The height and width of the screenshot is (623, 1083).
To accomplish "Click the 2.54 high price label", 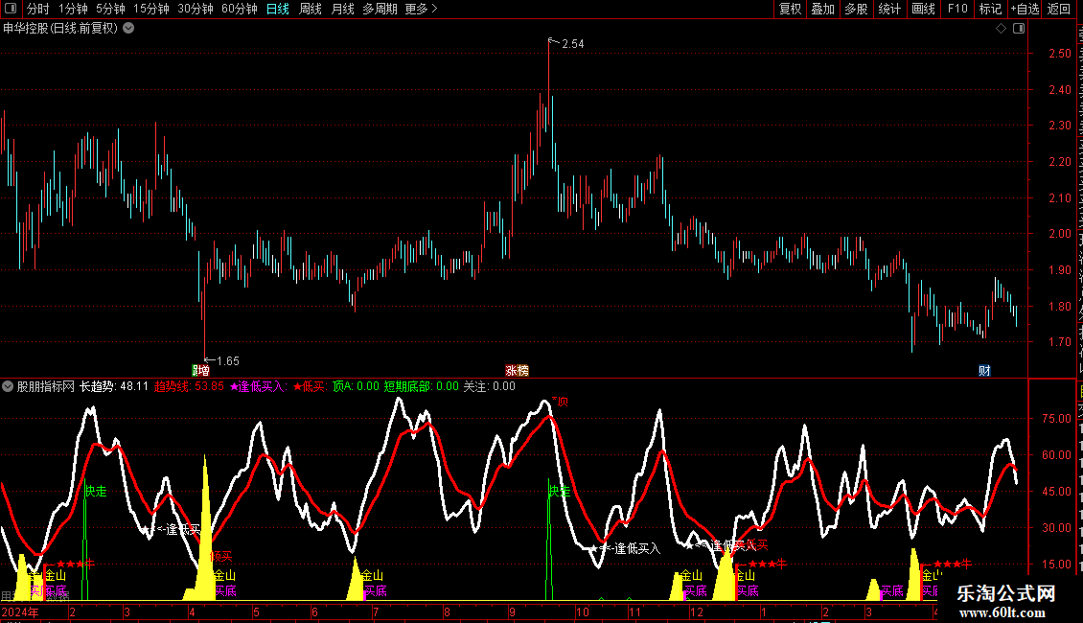I will click(572, 44).
